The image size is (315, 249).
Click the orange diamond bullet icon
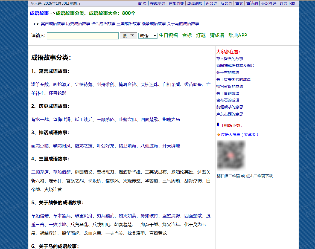218,135
